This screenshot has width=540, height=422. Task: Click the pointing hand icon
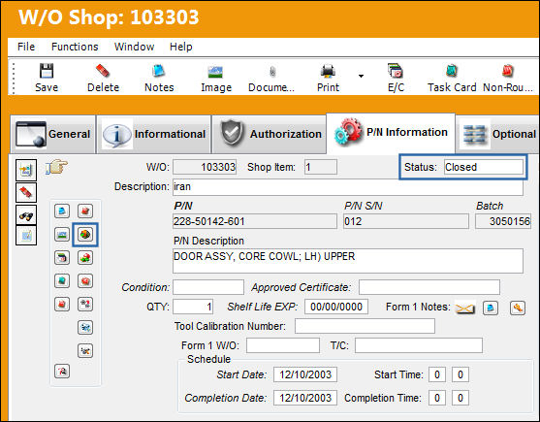click(56, 167)
